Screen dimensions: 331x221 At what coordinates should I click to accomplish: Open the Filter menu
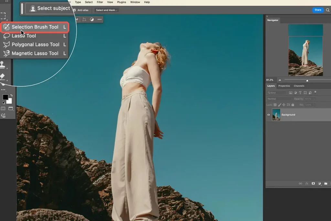click(100, 2)
